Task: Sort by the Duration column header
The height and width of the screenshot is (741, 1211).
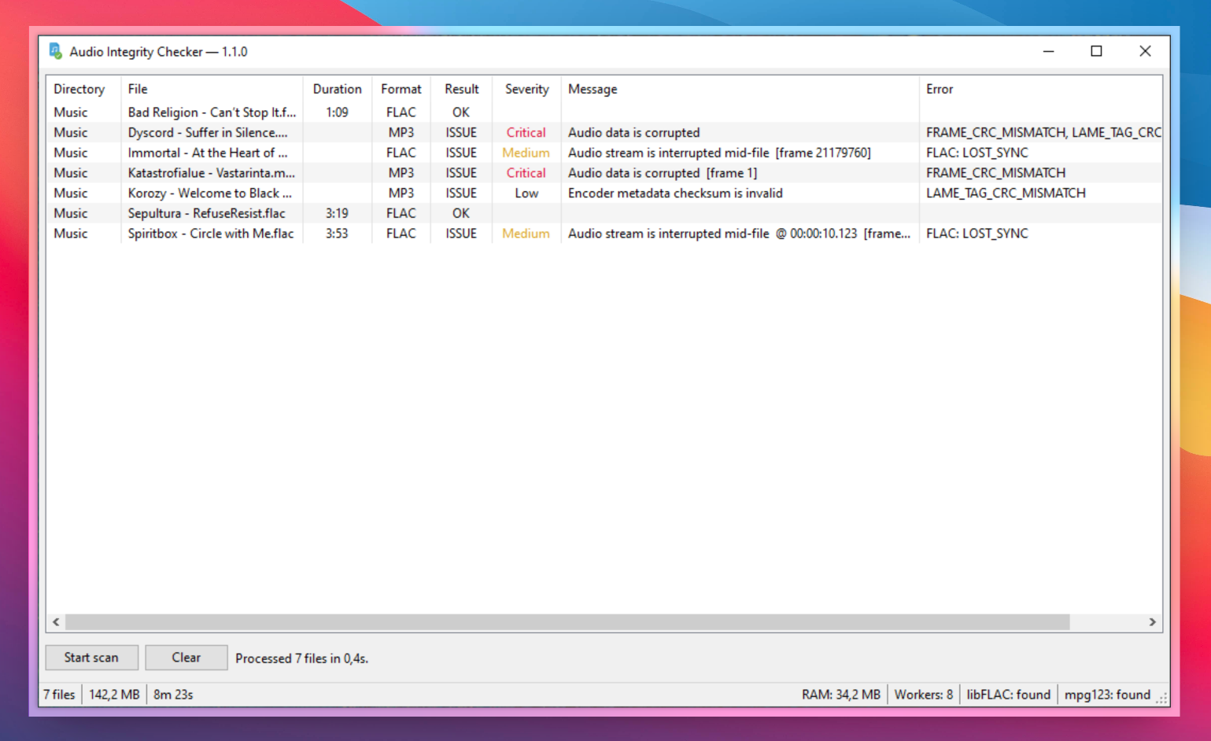Action: pos(337,89)
